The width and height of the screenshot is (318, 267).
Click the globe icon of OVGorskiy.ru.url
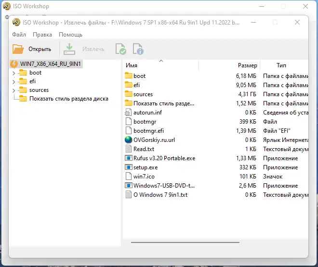[128, 140]
